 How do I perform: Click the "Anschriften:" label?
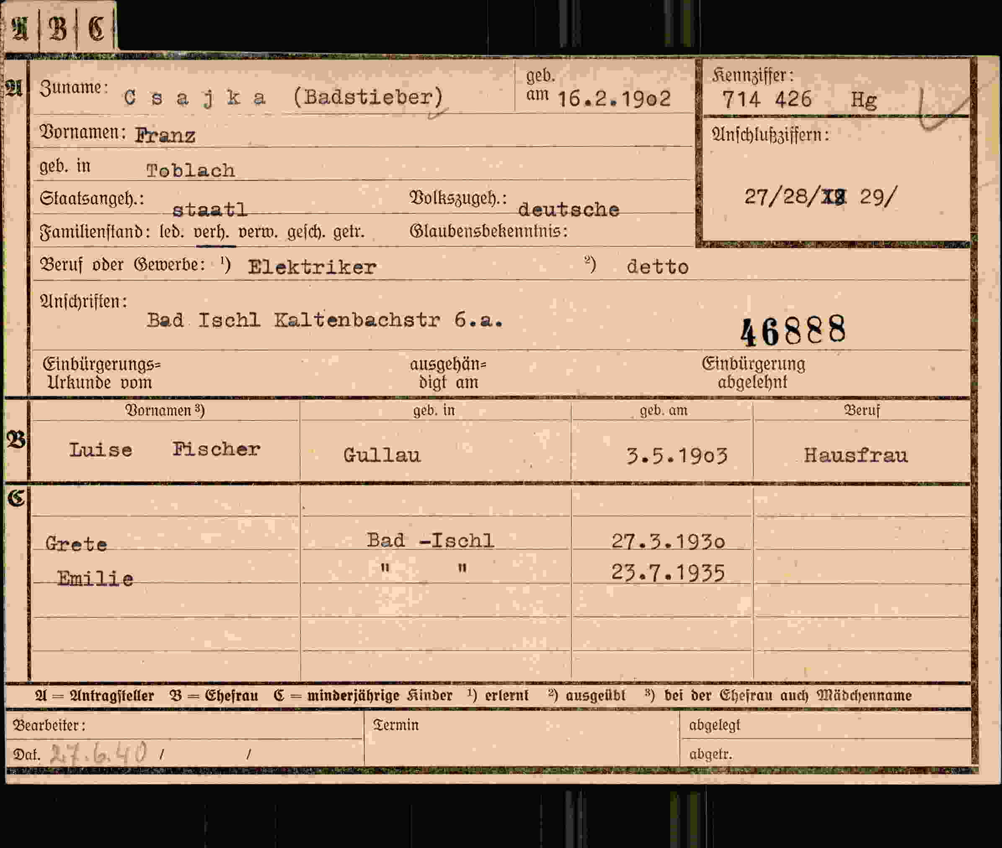pos(84,302)
